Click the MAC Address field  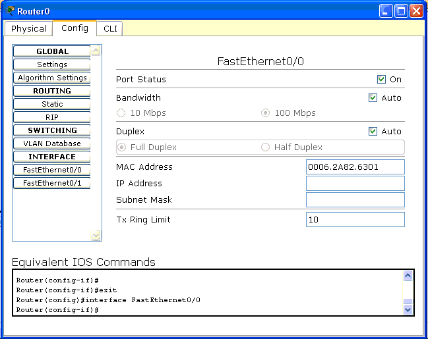355,167
